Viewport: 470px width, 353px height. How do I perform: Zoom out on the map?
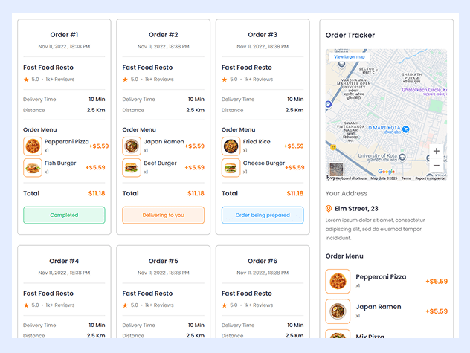pos(436,166)
